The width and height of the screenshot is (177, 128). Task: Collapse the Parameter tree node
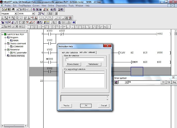pyautogui.click(x=5, y=50)
